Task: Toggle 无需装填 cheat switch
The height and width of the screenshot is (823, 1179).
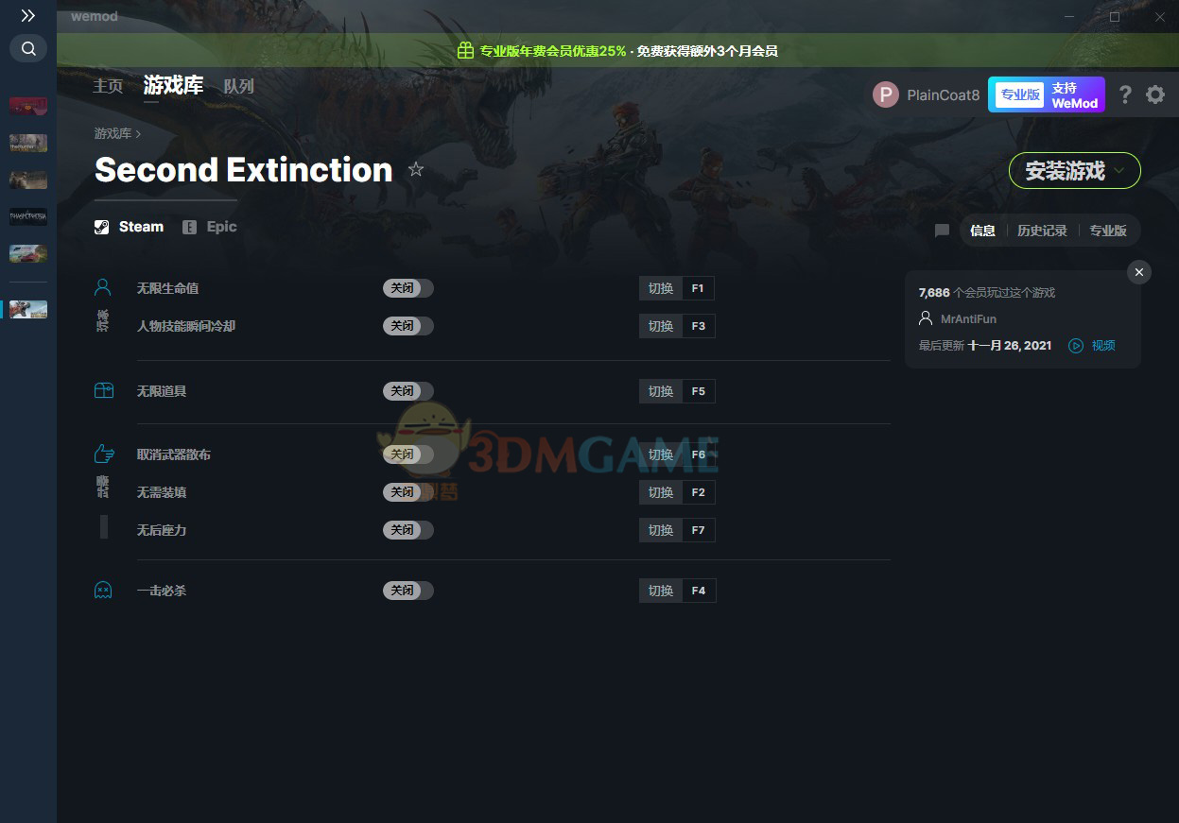Action: click(x=408, y=492)
